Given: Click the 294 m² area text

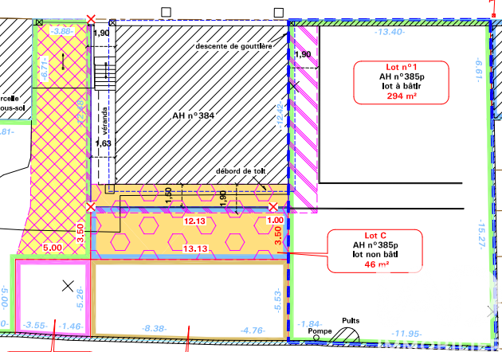Looking at the screenshot, I should click(x=402, y=96).
